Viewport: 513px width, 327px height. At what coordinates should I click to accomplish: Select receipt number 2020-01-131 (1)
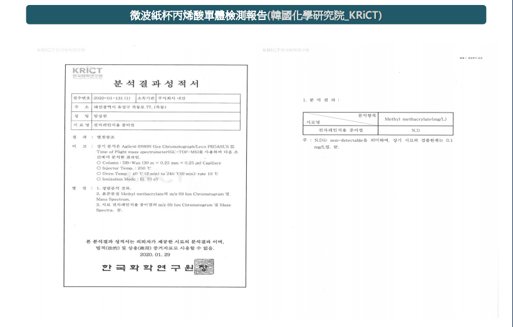pyautogui.click(x=112, y=98)
